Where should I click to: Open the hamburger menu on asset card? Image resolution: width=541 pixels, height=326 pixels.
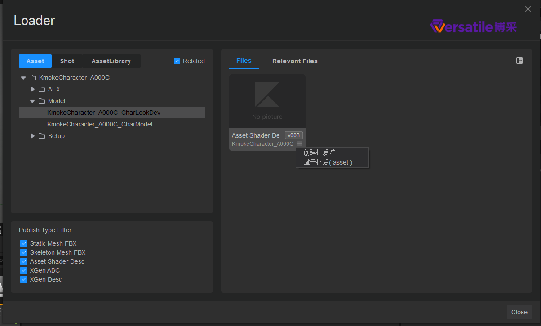[300, 143]
